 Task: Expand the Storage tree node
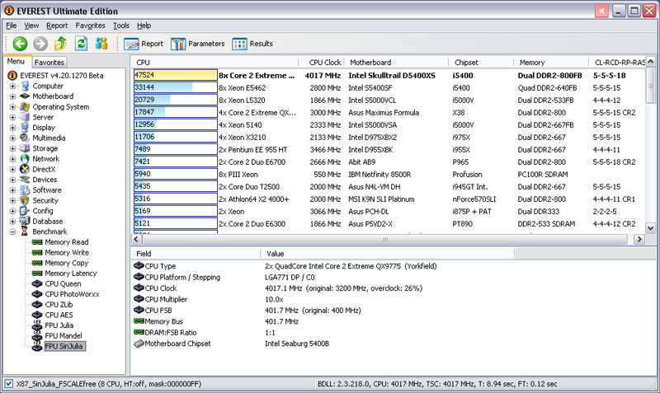pos(12,148)
